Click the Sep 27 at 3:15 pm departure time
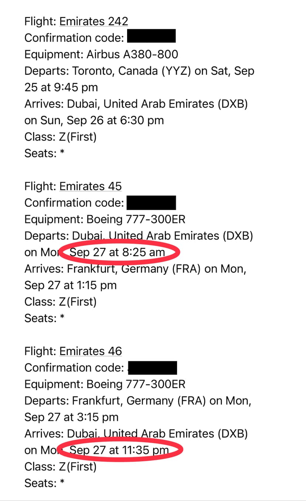 (71, 417)
